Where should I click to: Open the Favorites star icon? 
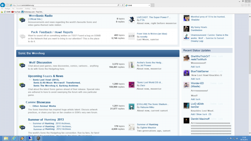[x=246, y=5]
